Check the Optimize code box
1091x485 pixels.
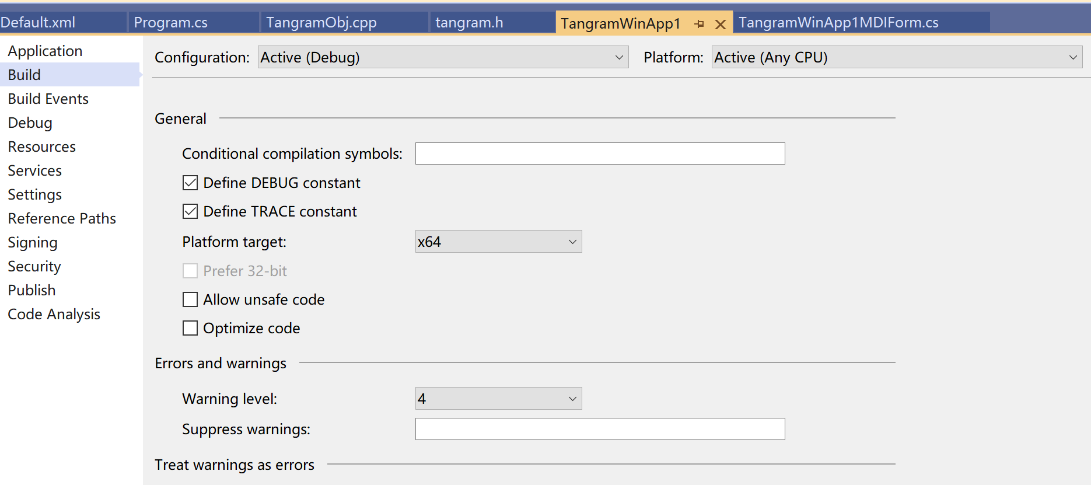(190, 328)
